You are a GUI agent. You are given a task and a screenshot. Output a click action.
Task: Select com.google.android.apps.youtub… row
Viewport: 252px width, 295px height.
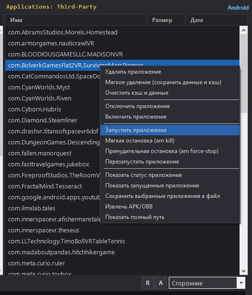[53, 197]
